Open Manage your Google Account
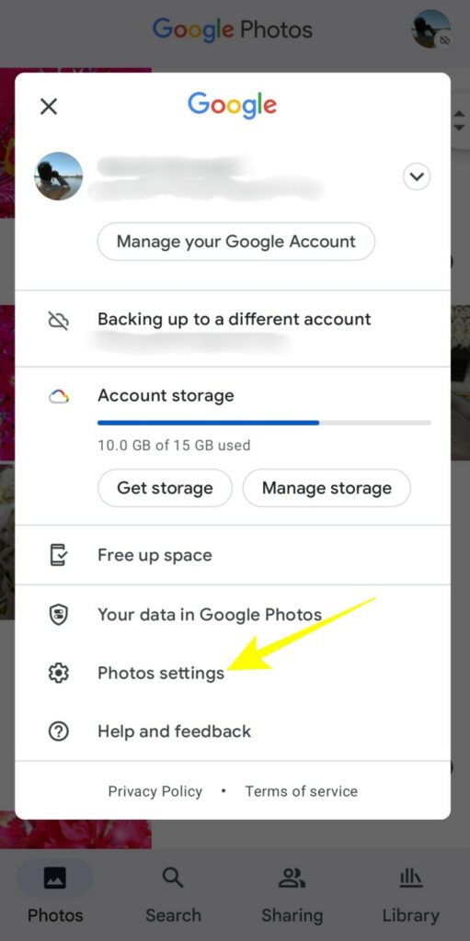The image size is (470, 941). point(236,242)
